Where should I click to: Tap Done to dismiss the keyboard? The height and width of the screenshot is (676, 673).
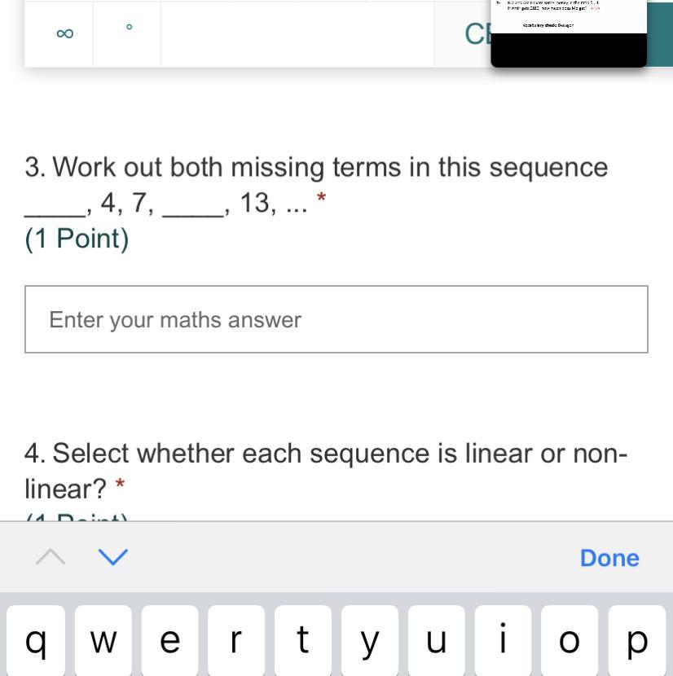pyautogui.click(x=609, y=558)
